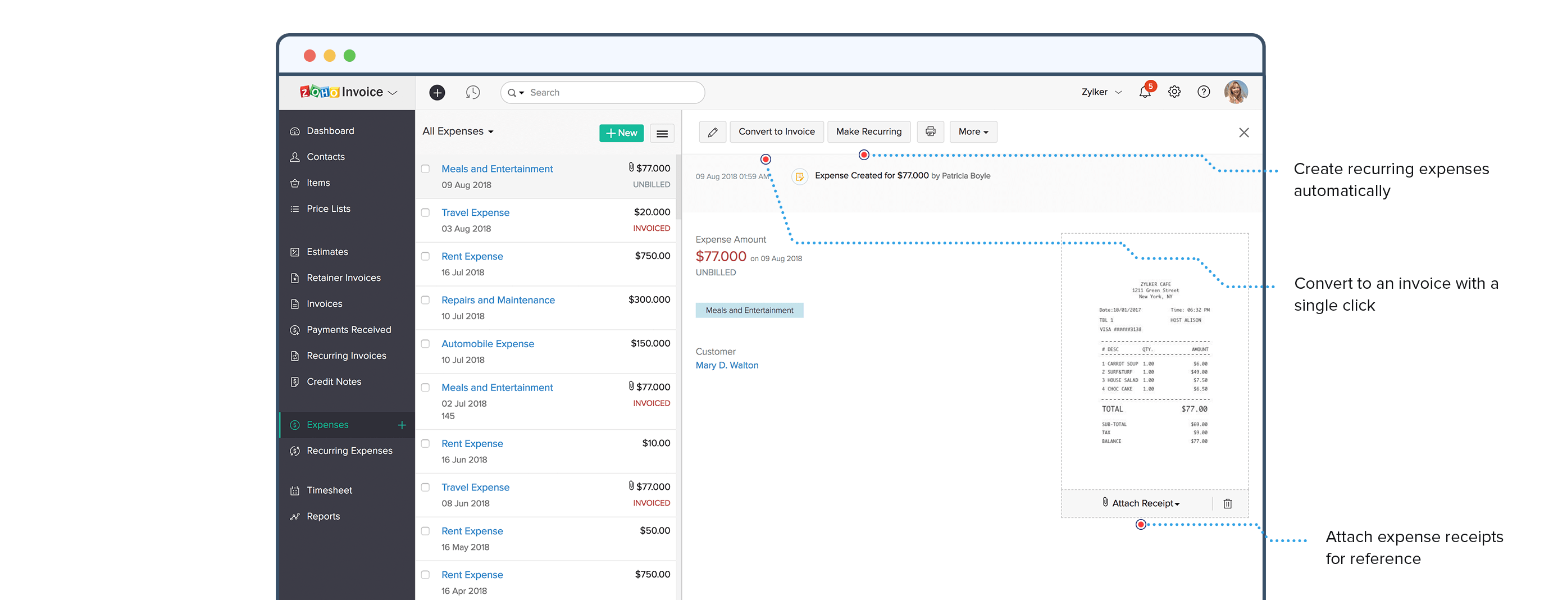Tick checkbox for Travel Expense 08 Jun 2018
This screenshot has width=1558, height=600.
click(x=425, y=488)
